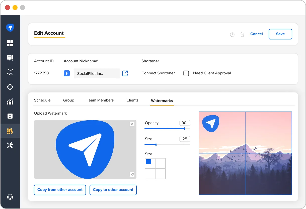The height and width of the screenshot is (209, 306).
Task: Open the posts message icon in the sidebar
Action: pyautogui.click(x=10, y=58)
